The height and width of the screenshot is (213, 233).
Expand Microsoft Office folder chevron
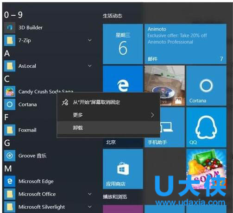click(x=90, y=194)
